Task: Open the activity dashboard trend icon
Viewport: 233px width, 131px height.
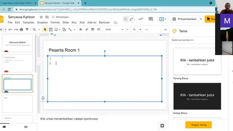Action: point(141,19)
